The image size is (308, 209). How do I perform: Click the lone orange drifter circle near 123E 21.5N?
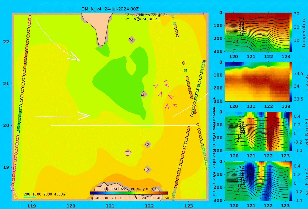[x=184, y=63]
